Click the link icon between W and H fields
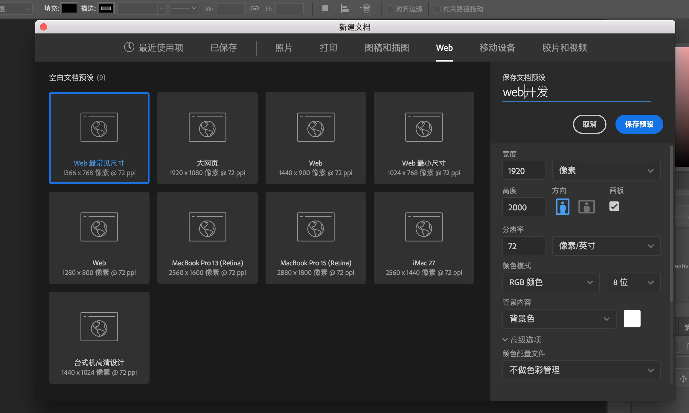Screen dimensions: 689x413 pyautogui.click(x=254, y=9)
